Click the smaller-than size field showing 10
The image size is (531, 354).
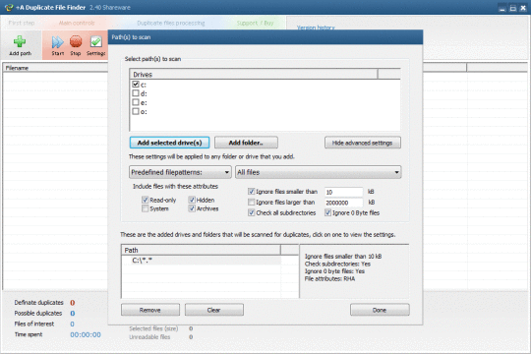point(343,192)
